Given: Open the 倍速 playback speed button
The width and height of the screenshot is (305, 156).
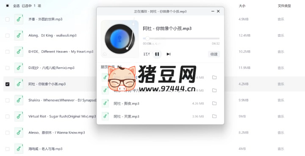Looking at the screenshot, I should (214, 54).
